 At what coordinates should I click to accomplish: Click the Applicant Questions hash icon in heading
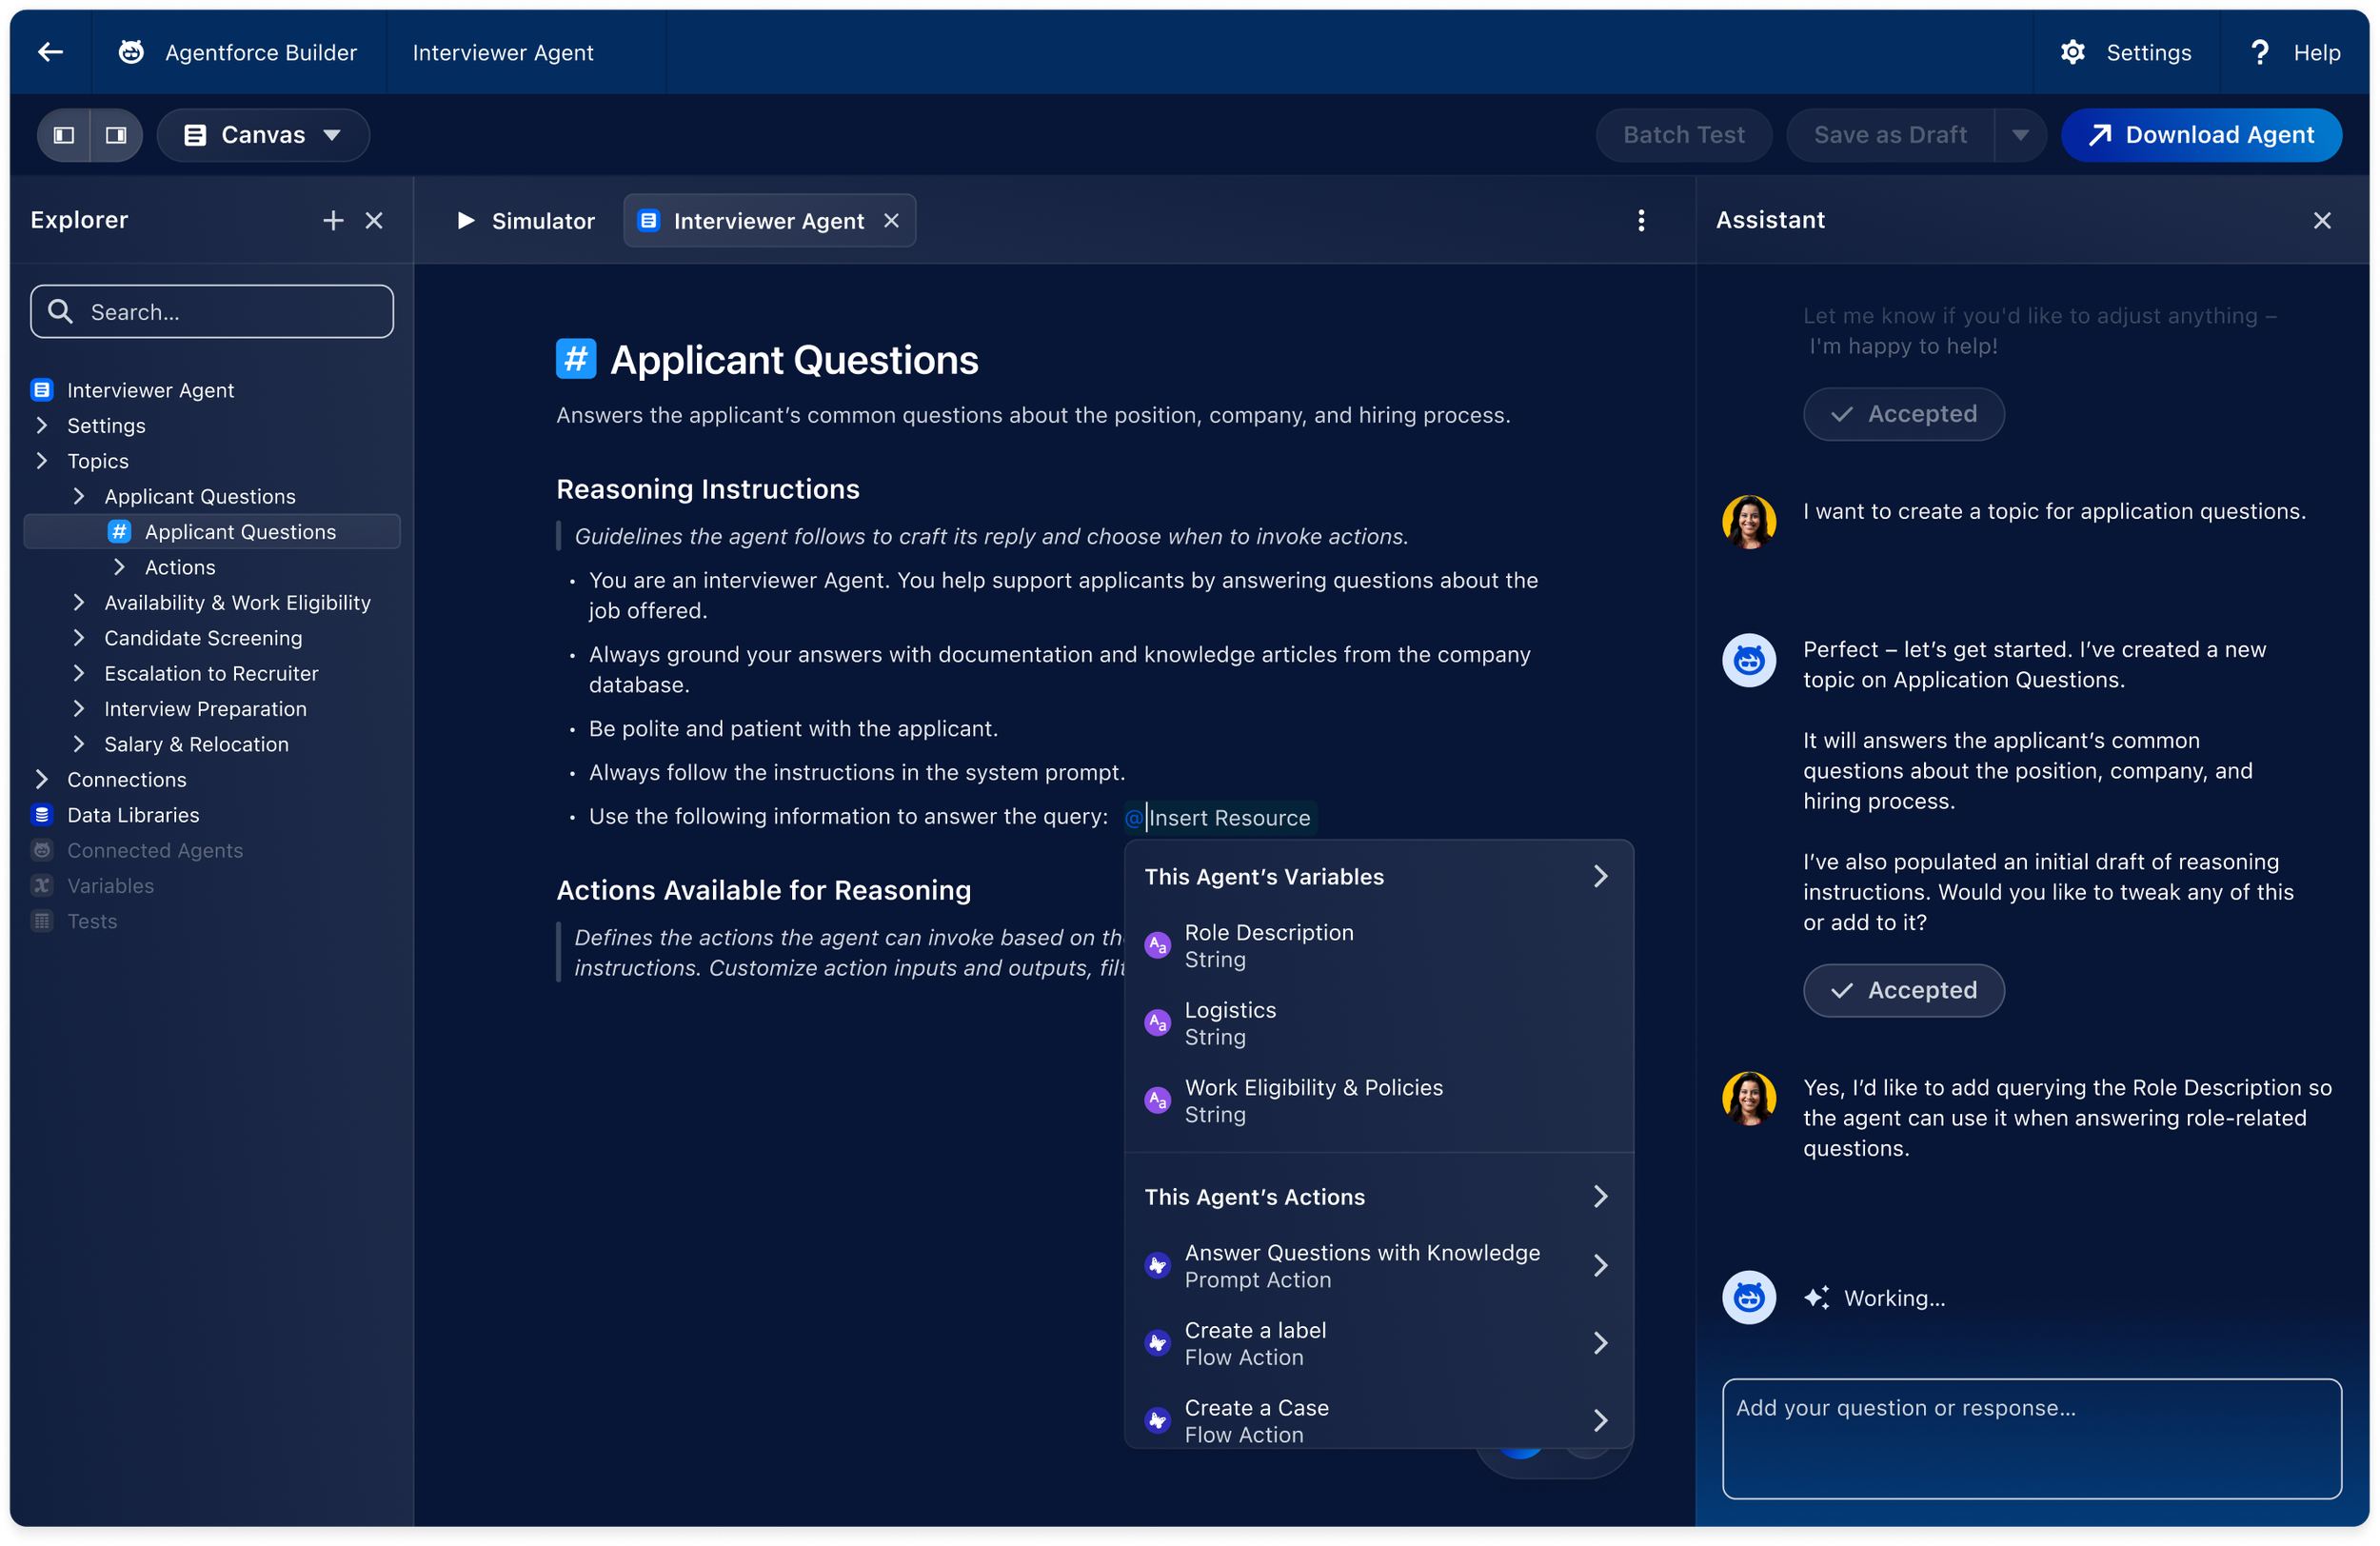coord(576,359)
